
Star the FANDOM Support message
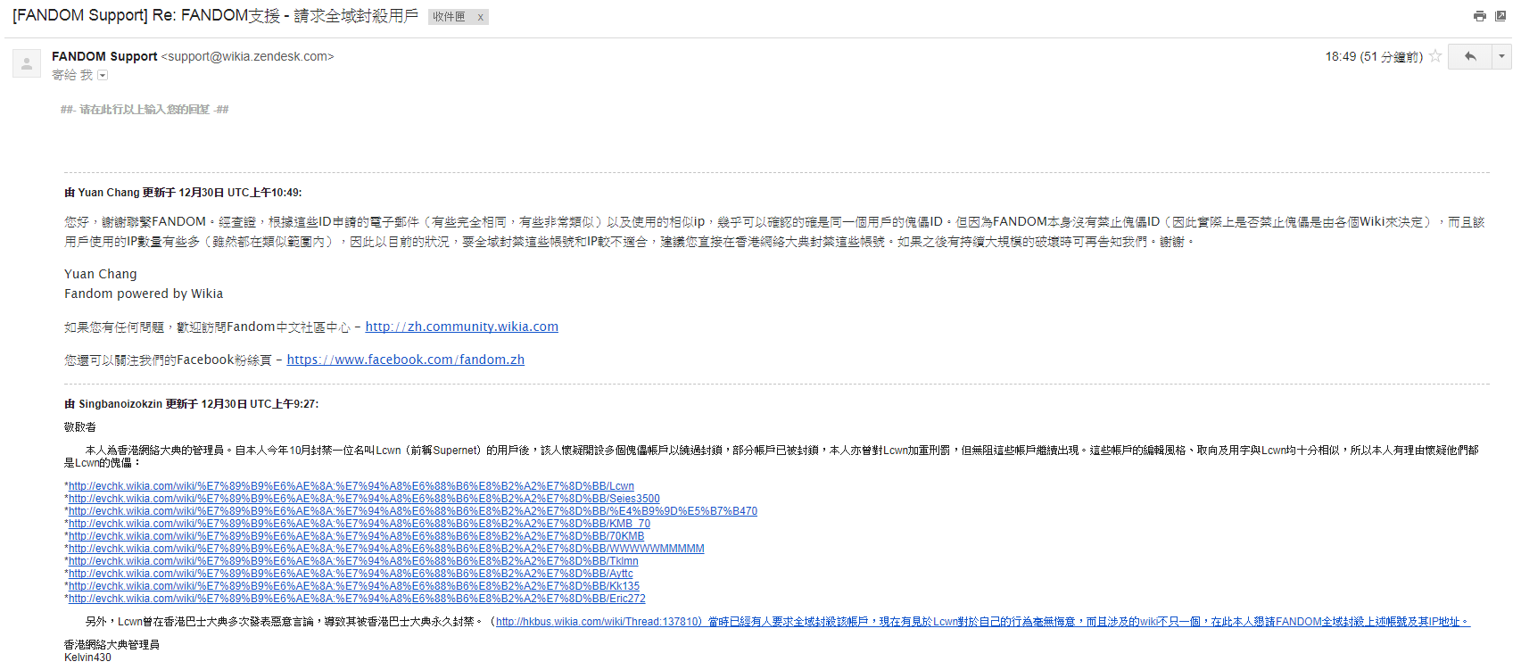point(1435,56)
